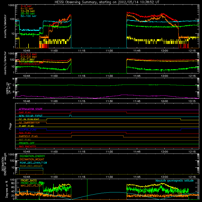
Task: Click the FLARE_FLAG label
Action: point(26,126)
